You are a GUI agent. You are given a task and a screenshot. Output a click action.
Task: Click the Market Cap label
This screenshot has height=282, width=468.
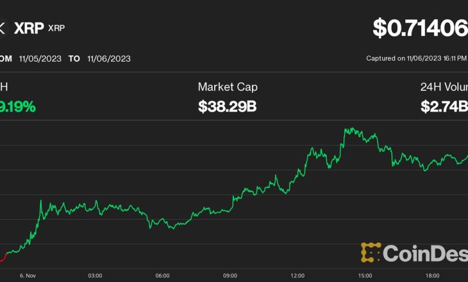point(227,87)
